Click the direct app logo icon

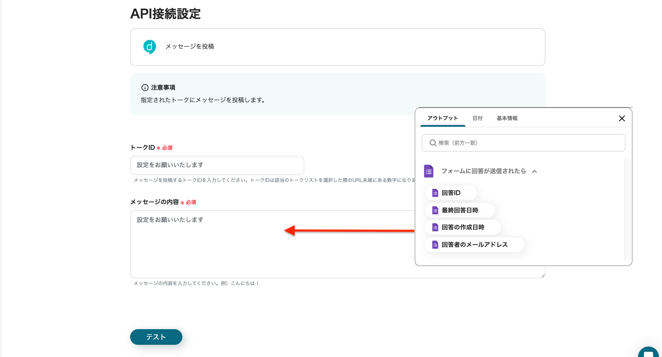point(149,47)
